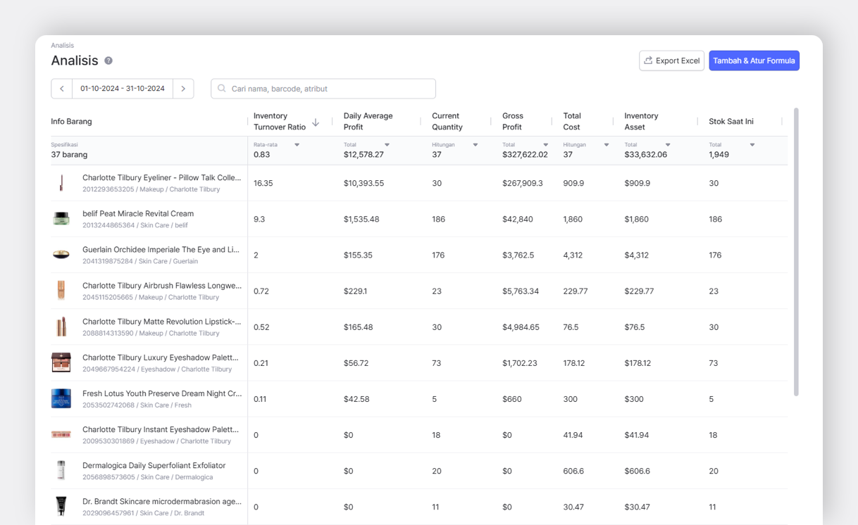
Task: Open the Total aggregate dropdown under Gross Profit
Action: [x=545, y=145]
